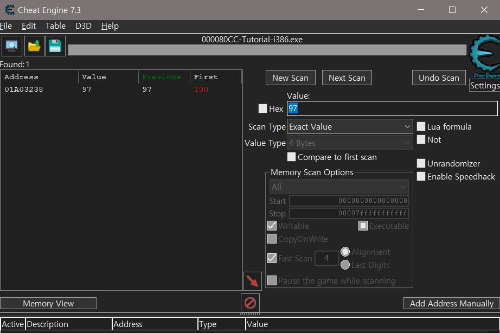Click the Next Scan button

[x=347, y=78]
